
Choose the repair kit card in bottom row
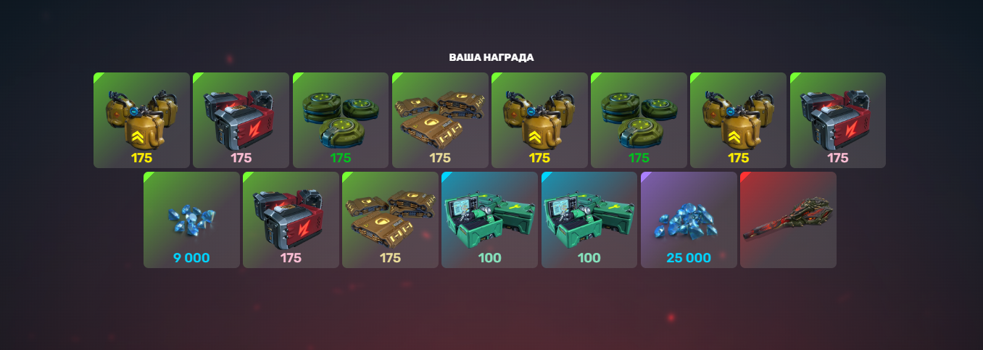tap(291, 220)
